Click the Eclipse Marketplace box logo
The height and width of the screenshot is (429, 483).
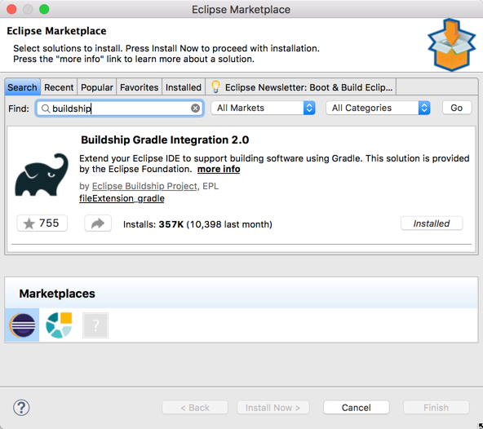[451, 45]
